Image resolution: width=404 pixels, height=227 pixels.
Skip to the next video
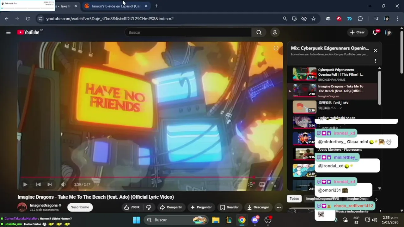coord(50,184)
